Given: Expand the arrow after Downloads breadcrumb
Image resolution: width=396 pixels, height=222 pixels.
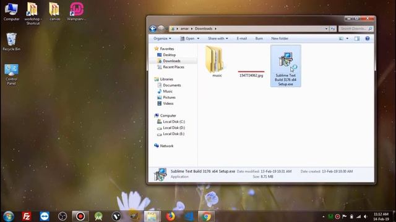Looking at the screenshot, I should point(215,29).
